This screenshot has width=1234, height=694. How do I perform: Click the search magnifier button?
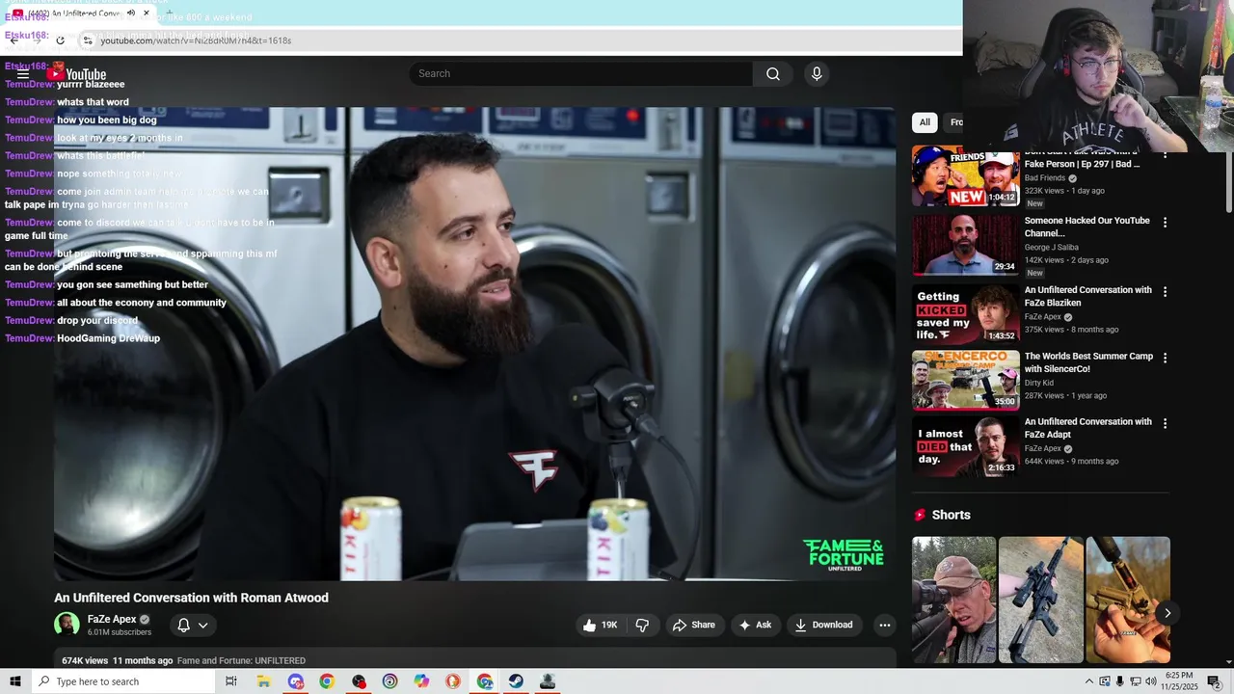[x=773, y=74]
